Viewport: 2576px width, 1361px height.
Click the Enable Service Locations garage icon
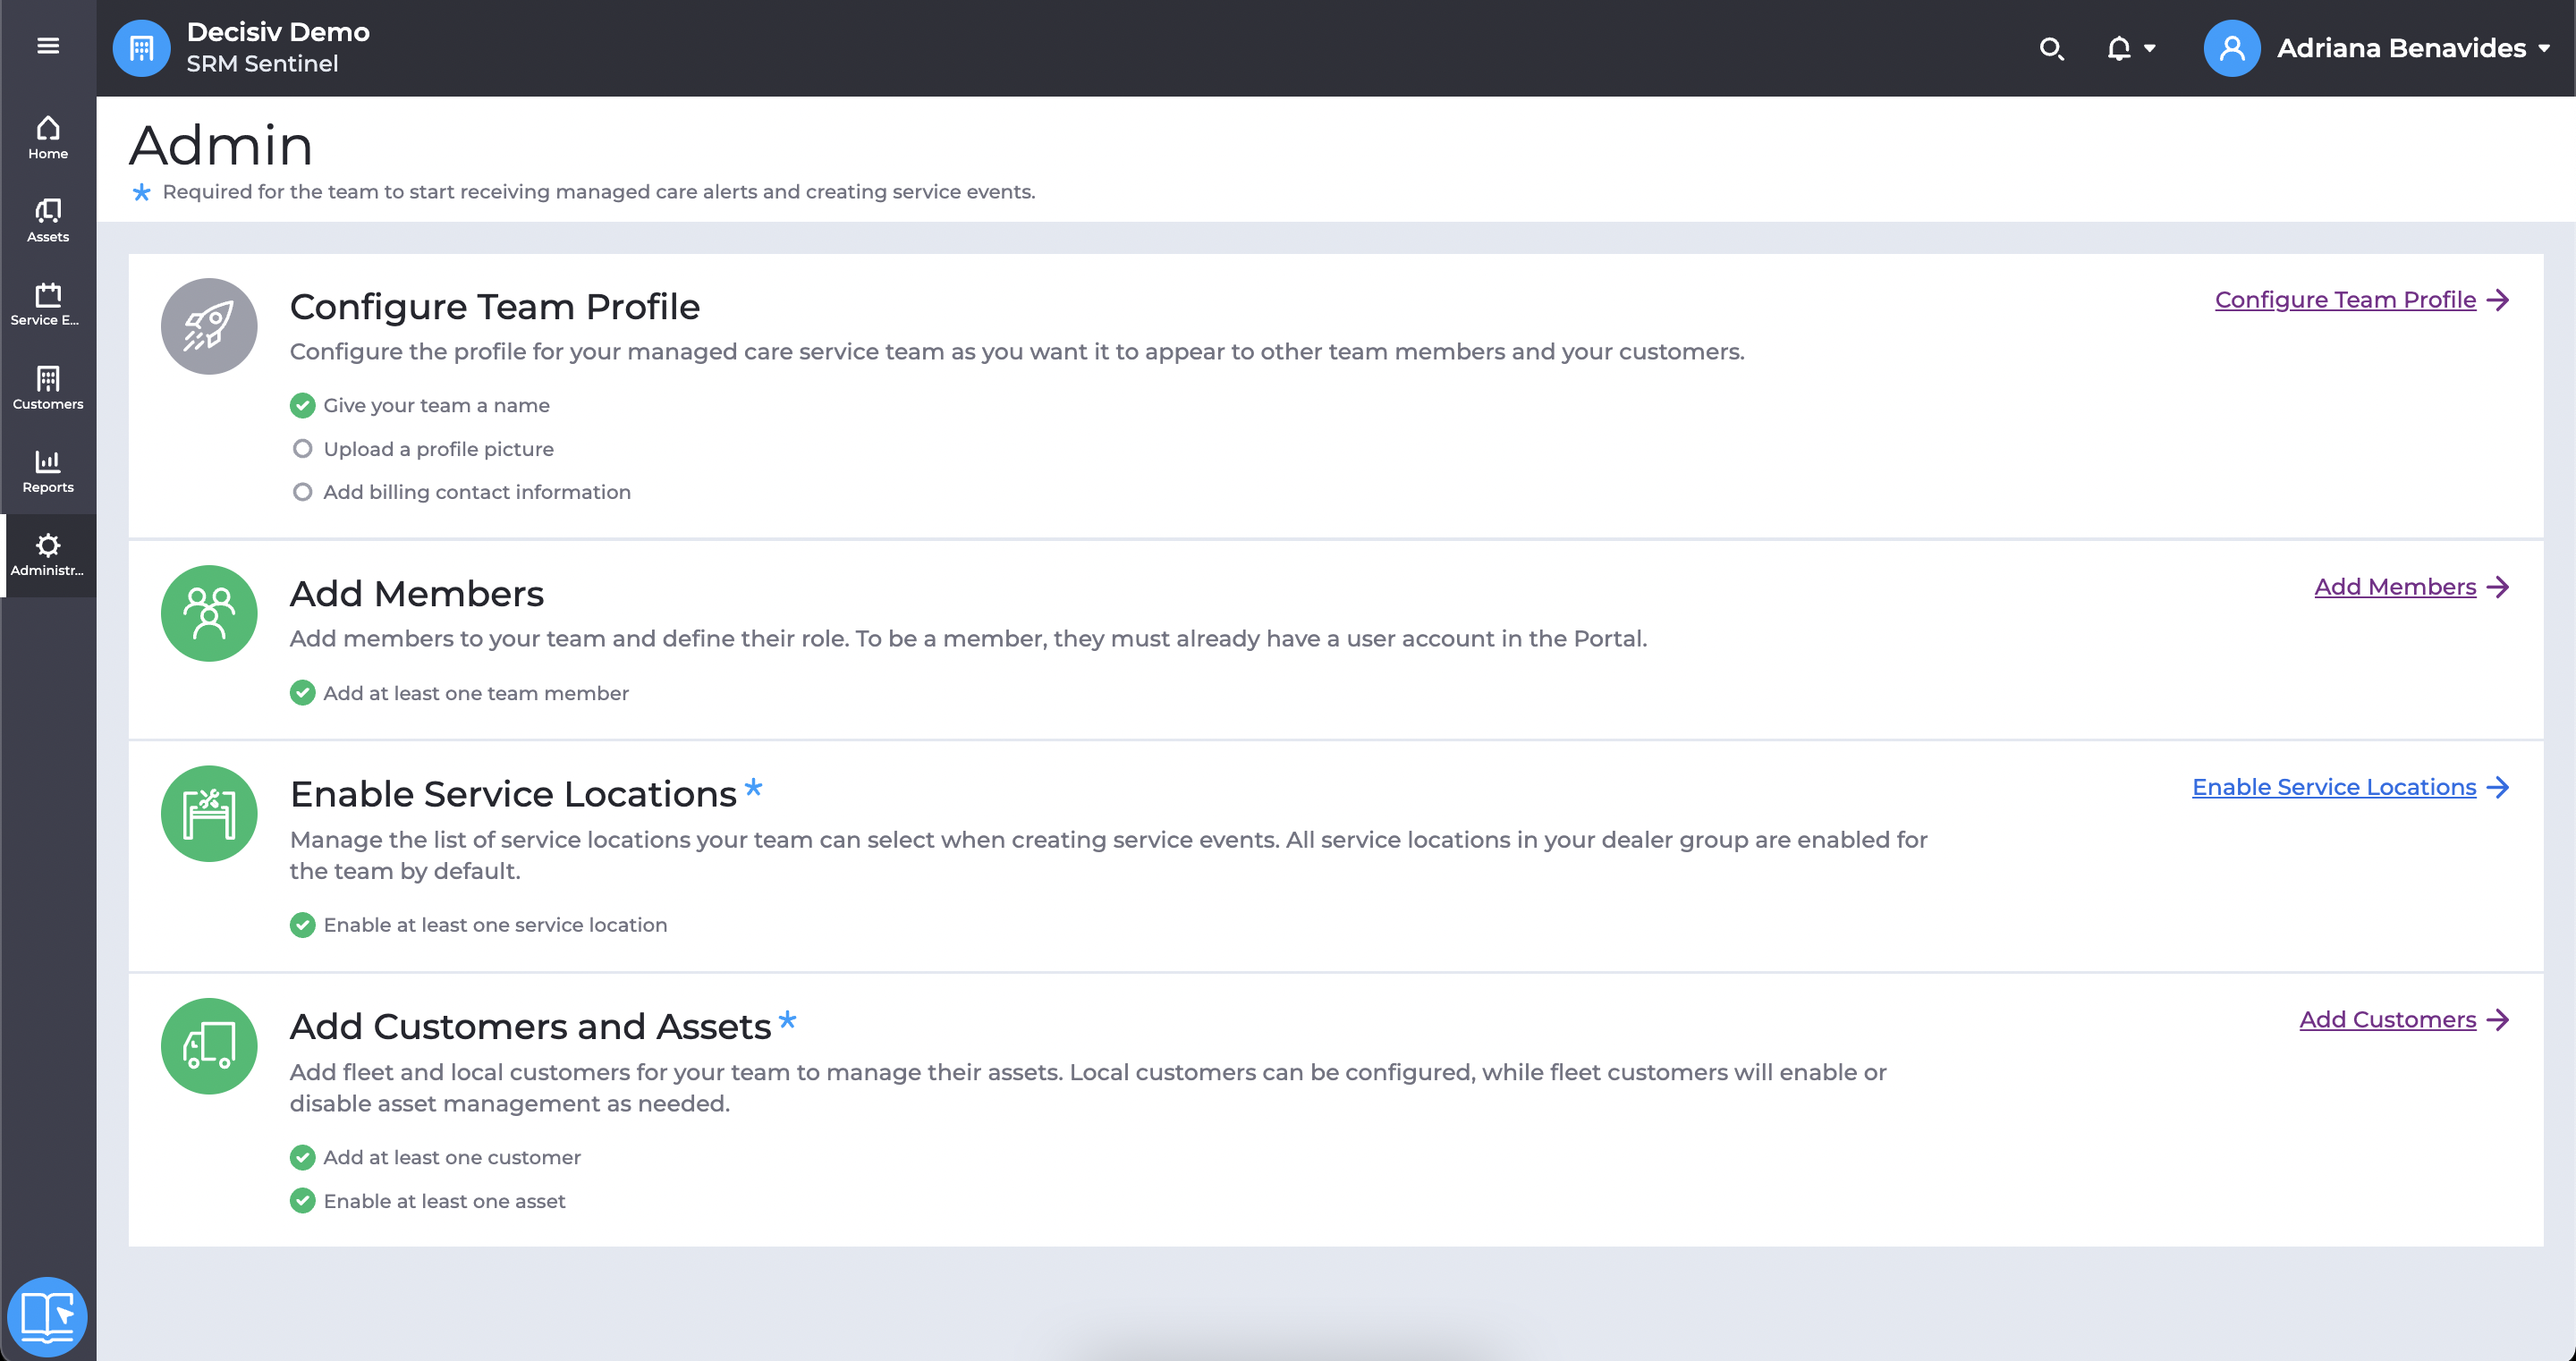coord(209,813)
